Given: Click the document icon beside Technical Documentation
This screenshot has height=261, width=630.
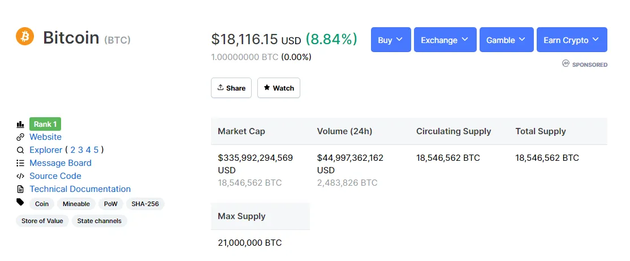Looking at the screenshot, I should click(20, 189).
